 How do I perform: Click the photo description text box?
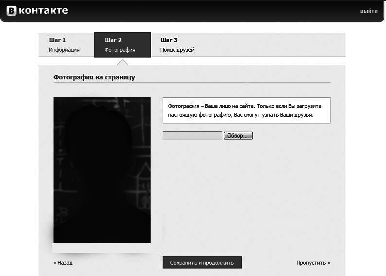246,110
